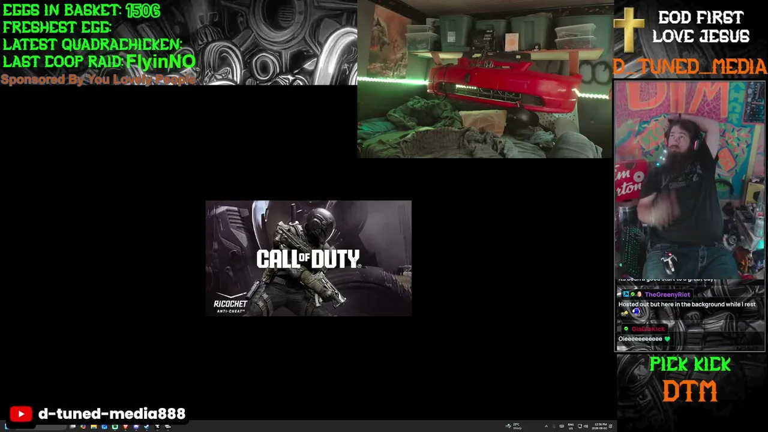Click the D_TUNED_MEDIA orange title text
The height and width of the screenshot is (432, 768).
(x=690, y=67)
